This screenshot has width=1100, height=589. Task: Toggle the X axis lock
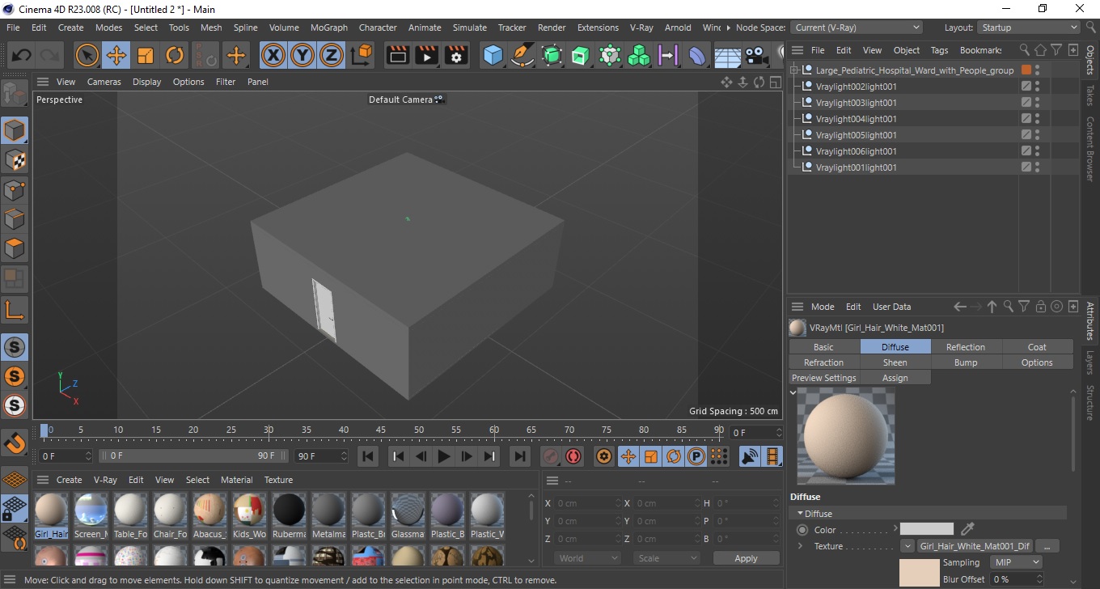(x=274, y=56)
